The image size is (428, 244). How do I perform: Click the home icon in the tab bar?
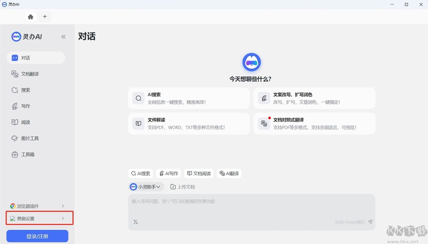coord(30,16)
